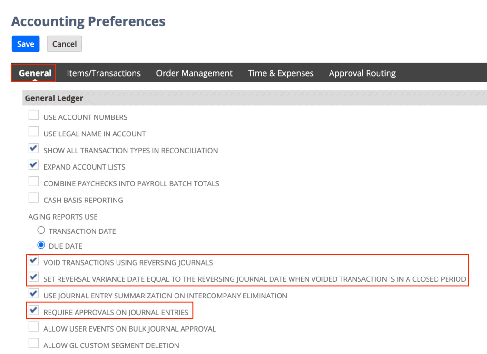Toggle Require Approvals on Journal Entries
The image size is (487, 354).
34,310
